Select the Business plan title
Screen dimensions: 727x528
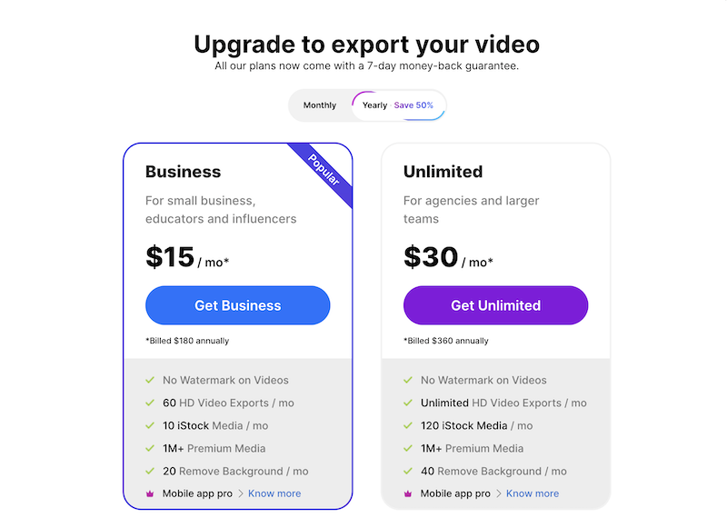click(184, 172)
